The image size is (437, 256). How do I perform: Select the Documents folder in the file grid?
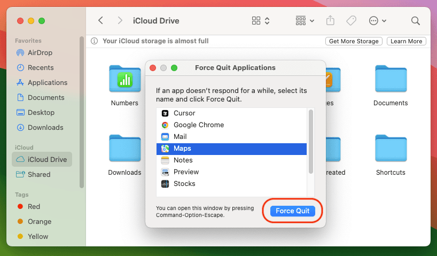(x=391, y=79)
